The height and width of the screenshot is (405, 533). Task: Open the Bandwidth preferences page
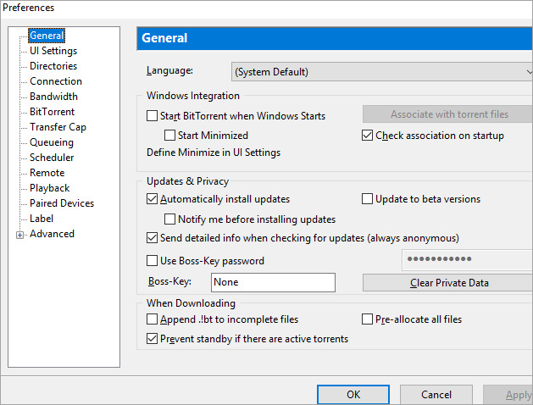53,97
